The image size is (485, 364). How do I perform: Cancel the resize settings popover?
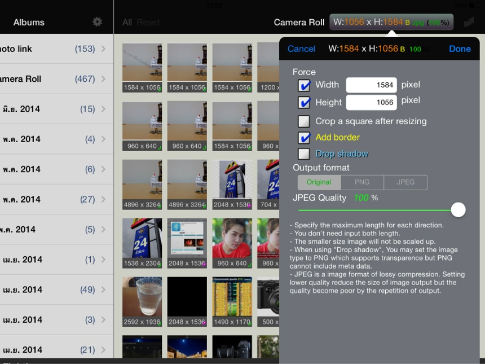(301, 49)
